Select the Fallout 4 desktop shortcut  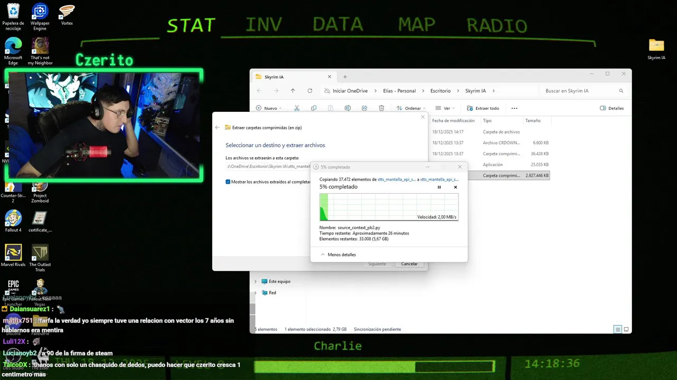tap(13, 221)
